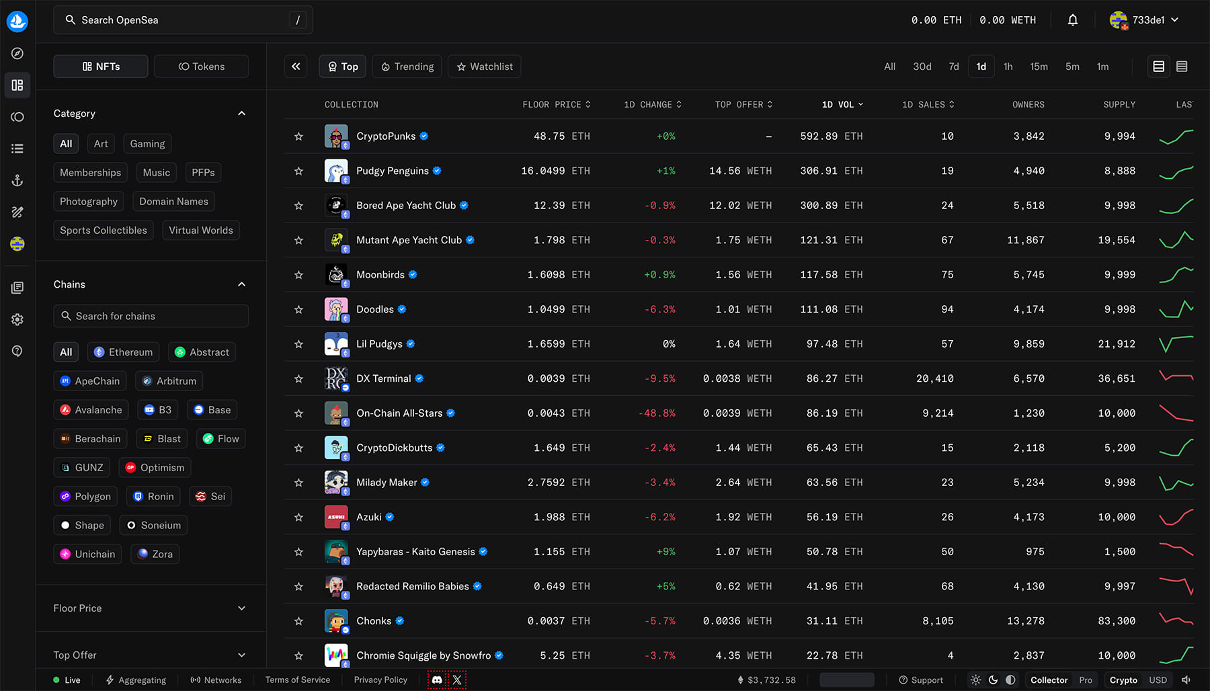Viewport: 1210px width, 691px height.
Task: Open Terms of Service link
Action: [x=298, y=680]
